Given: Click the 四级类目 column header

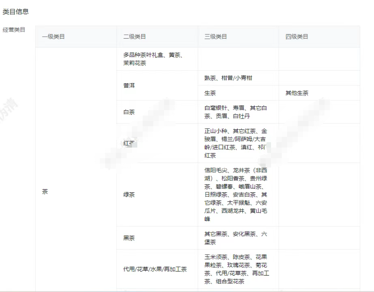Looking at the screenshot, I should click(x=297, y=36).
